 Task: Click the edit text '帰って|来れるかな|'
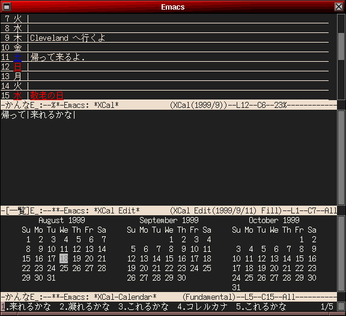click(x=38, y=115)
